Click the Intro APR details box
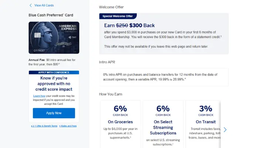This screenshot has height=148, width=259. (164, 77)
